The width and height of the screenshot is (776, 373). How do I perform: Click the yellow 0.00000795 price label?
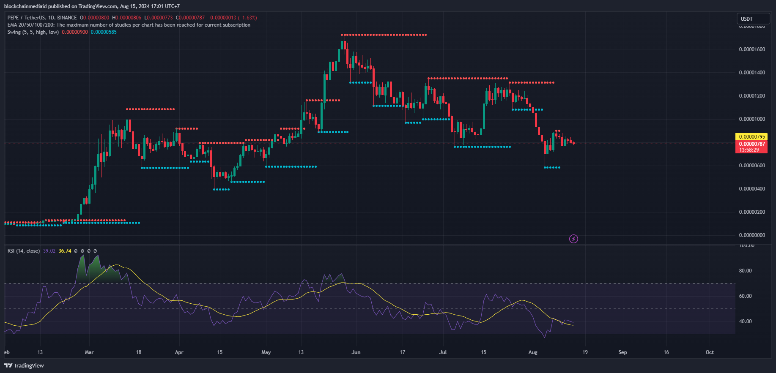pos(751,137)
